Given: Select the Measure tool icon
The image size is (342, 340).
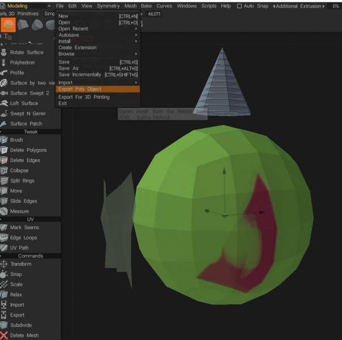Looking at the screenshot, I should pos(4,211).
